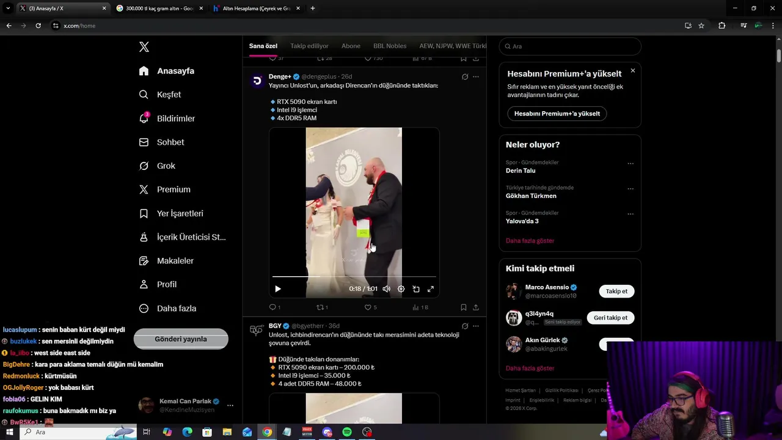Click Daha fazla göster under trends
The width and height of the screenshot is (782, 440).
530,241
